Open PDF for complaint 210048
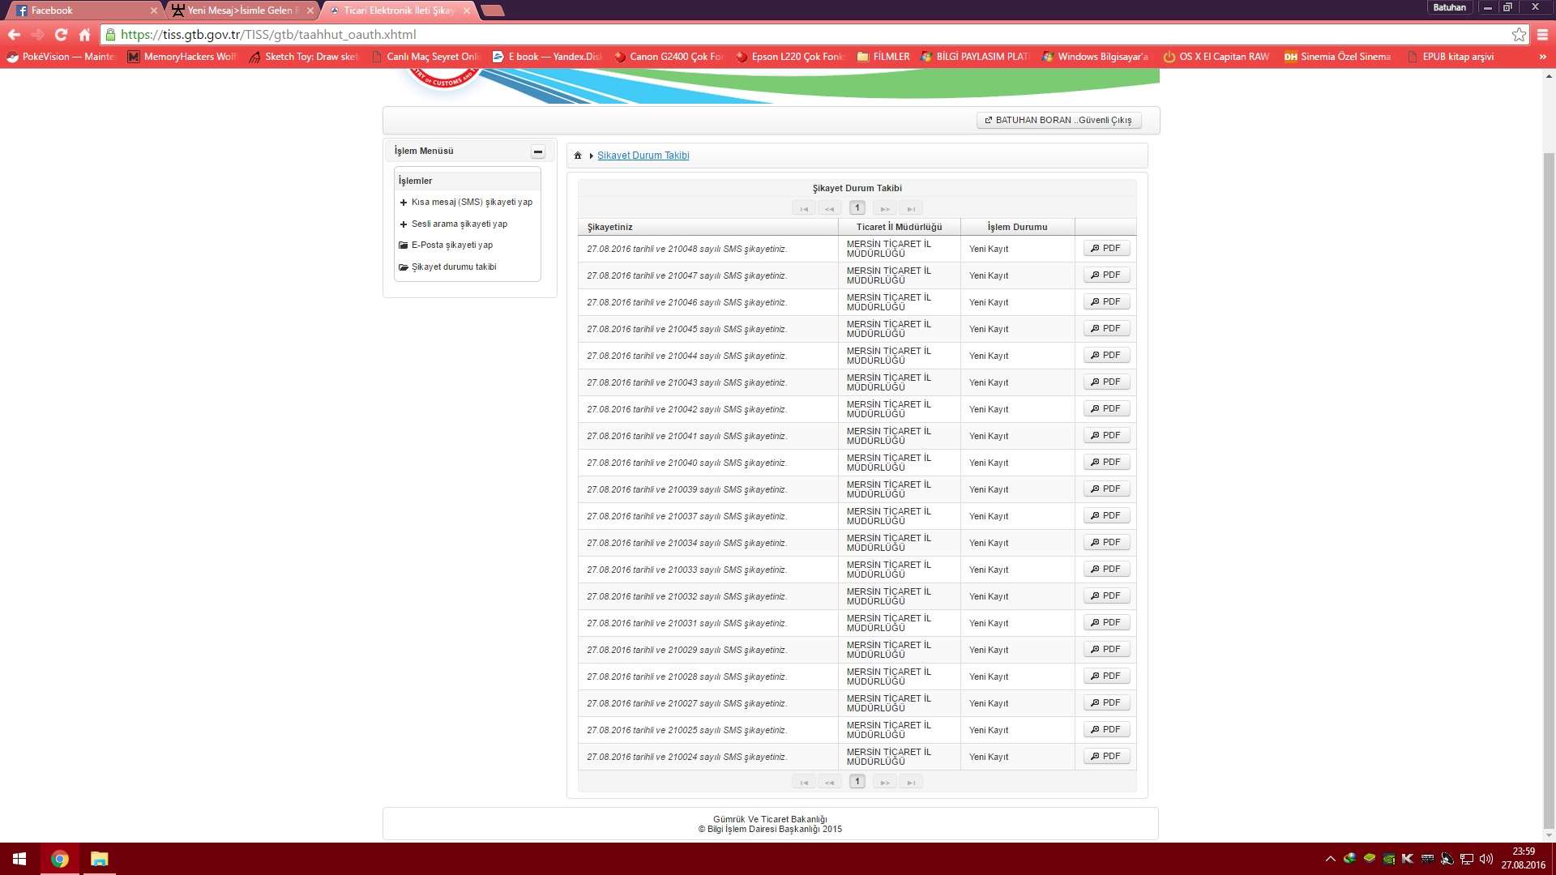1556x875 pixels. pos(1106,249)
